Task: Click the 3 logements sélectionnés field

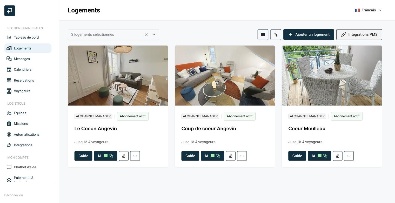Action: pos(113,34)
